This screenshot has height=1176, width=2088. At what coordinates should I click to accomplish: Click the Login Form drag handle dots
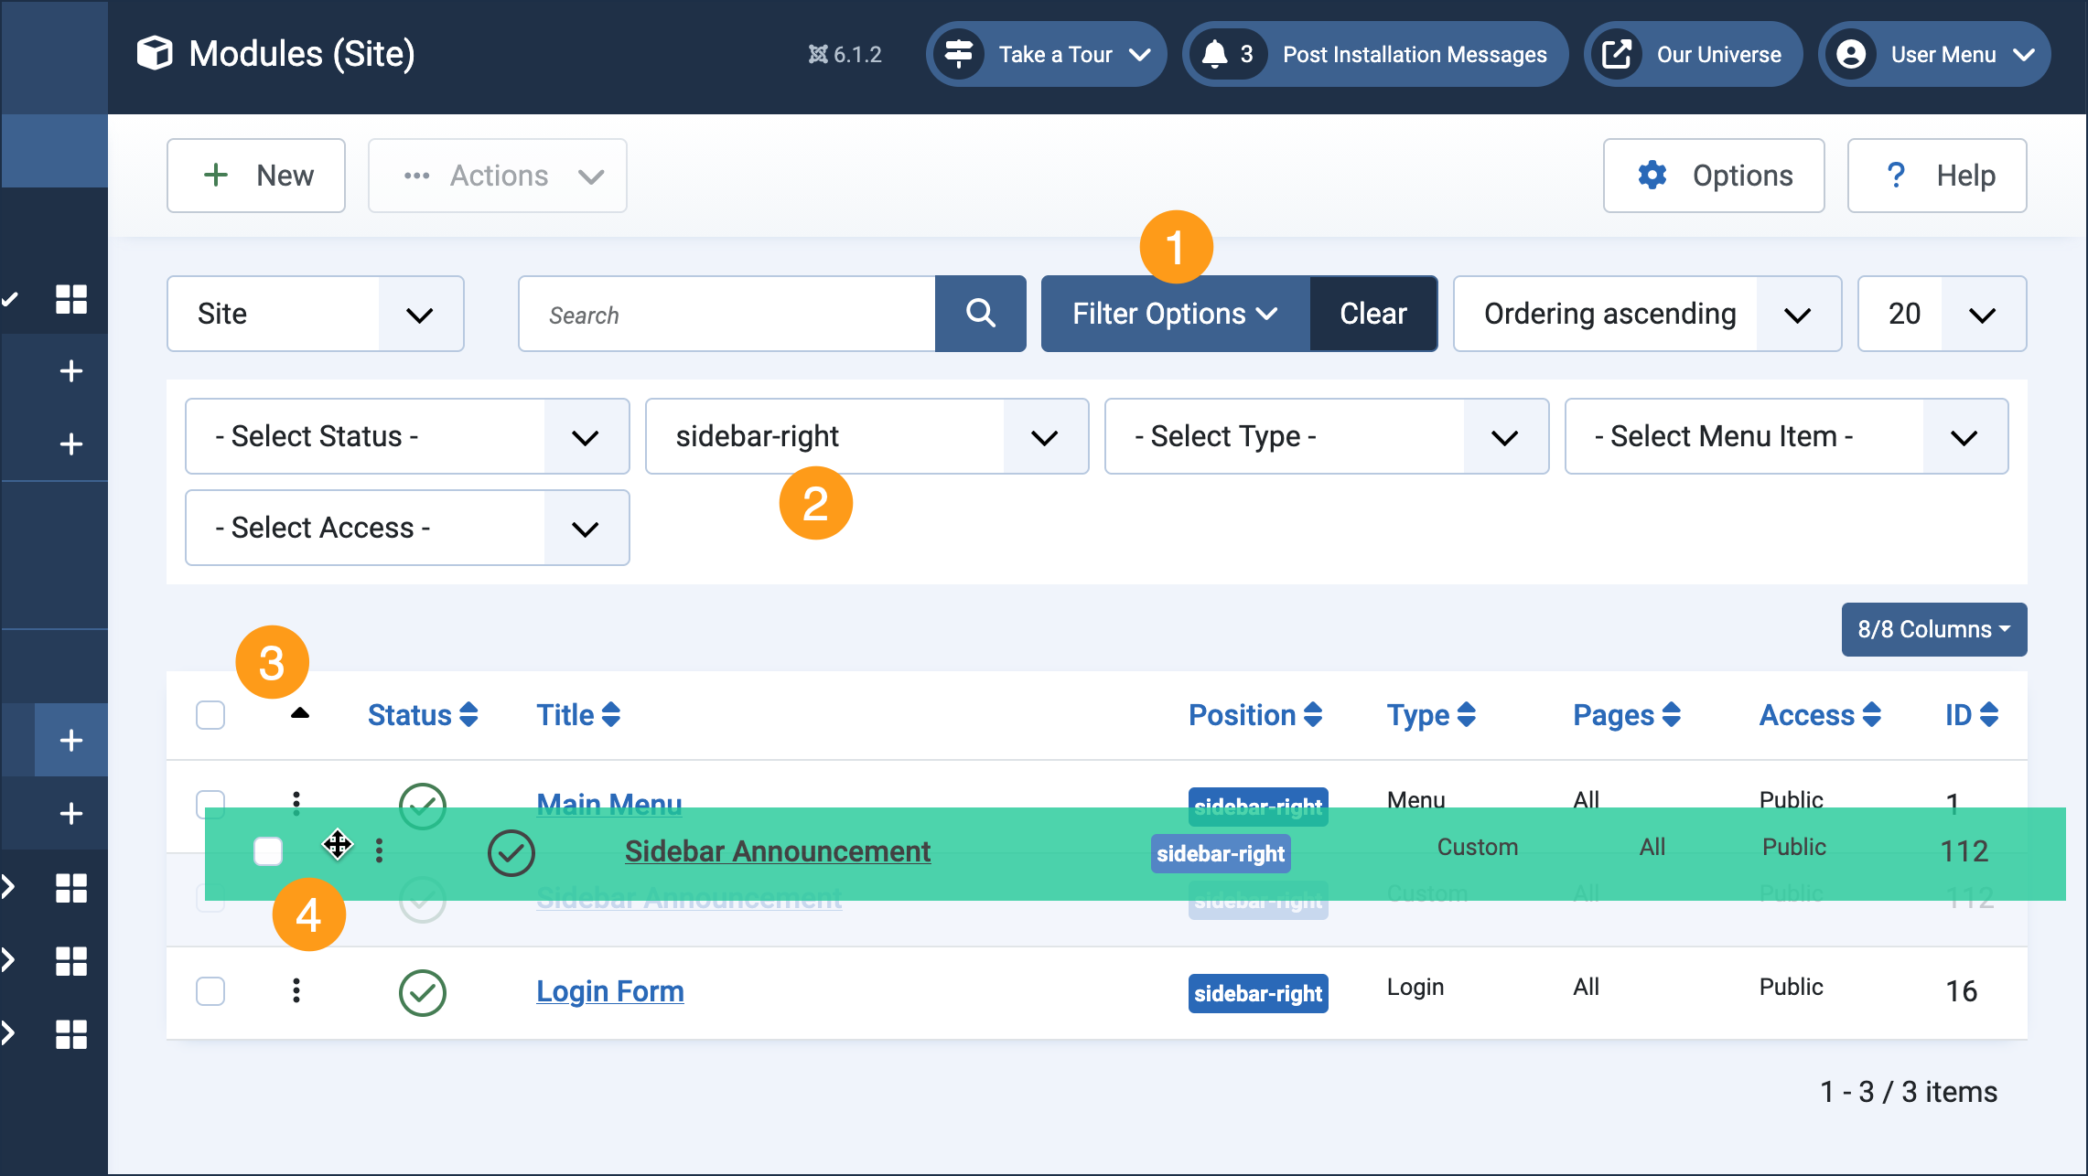coord(296,991)
